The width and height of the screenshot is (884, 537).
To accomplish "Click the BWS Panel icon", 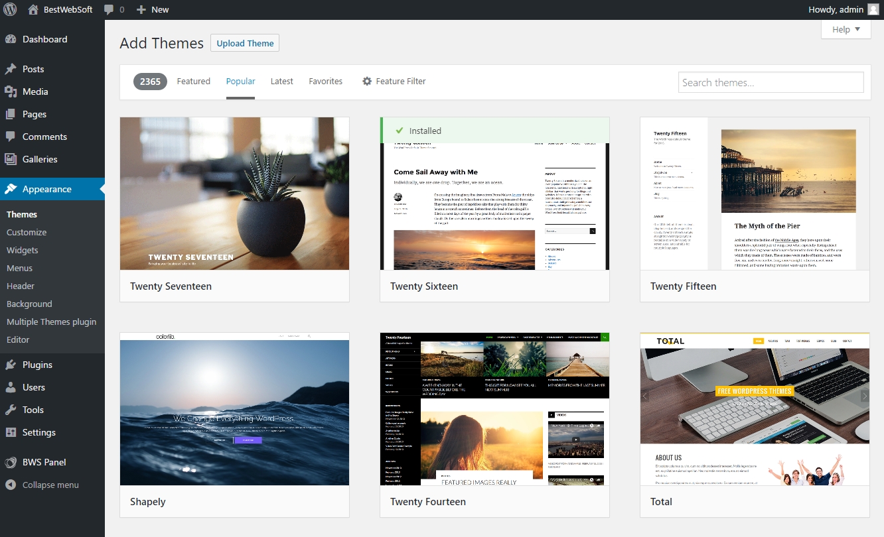I will pos(11,462).
